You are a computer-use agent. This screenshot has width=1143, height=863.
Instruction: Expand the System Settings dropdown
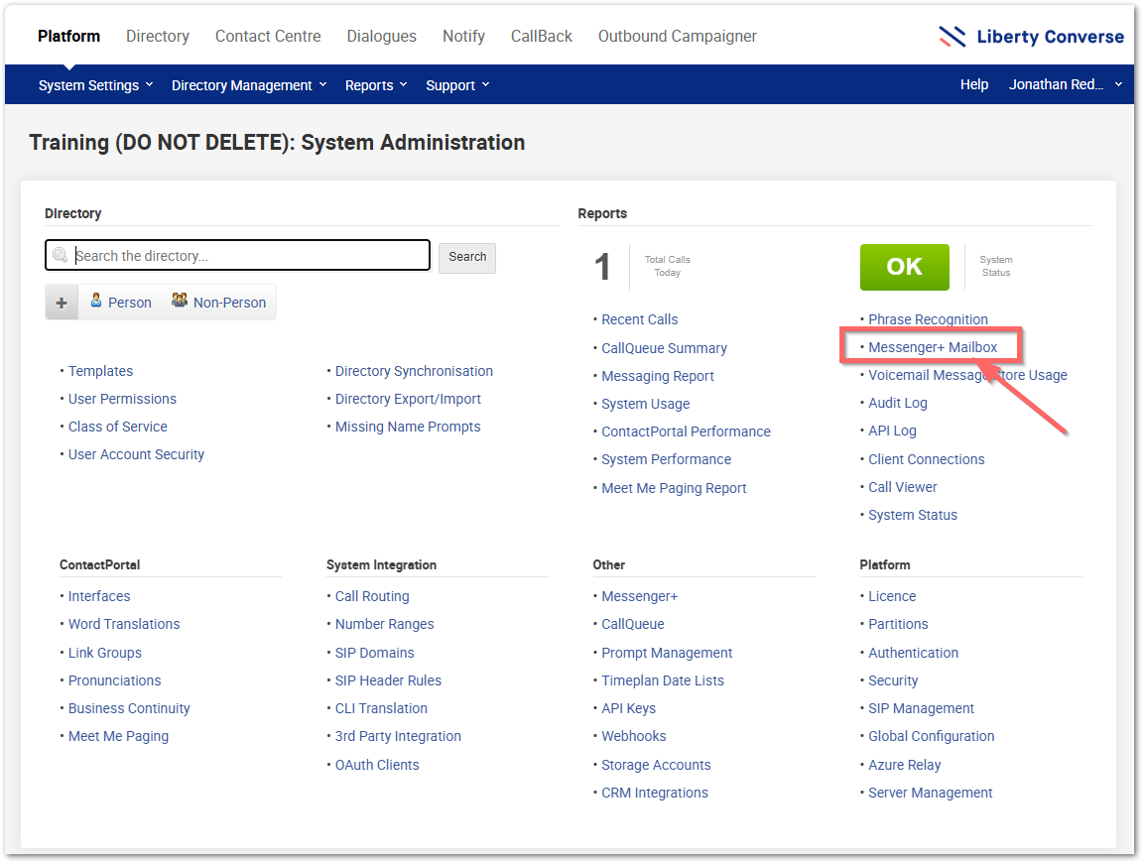(95, 85)
